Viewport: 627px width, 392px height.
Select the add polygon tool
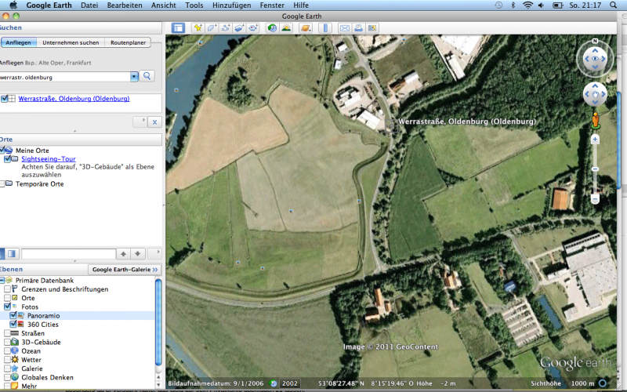[x=212, y=28]
